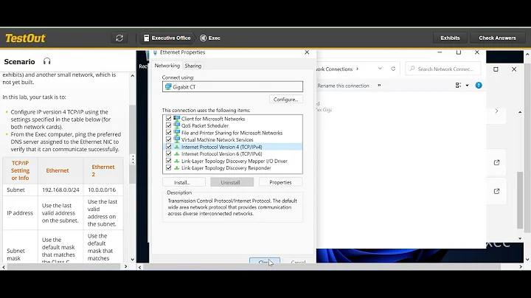Expand the right-side settings chevron row
The image size is (531, 298).
[496, 111]
